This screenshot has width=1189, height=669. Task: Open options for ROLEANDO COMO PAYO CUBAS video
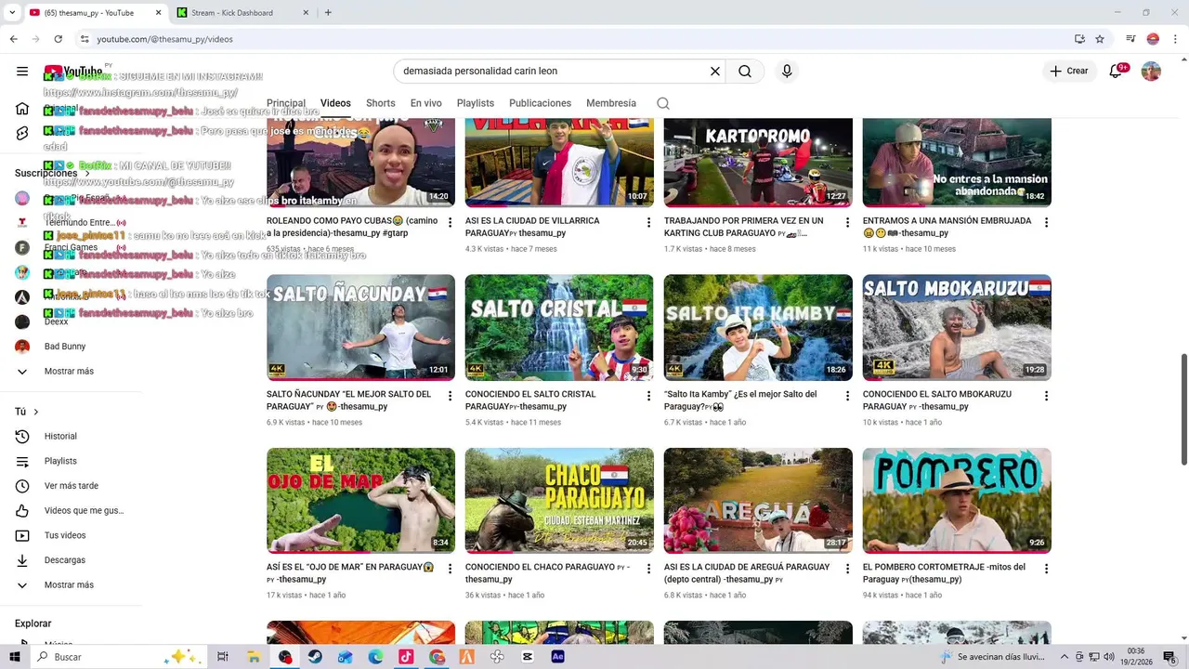click(451, 223)
